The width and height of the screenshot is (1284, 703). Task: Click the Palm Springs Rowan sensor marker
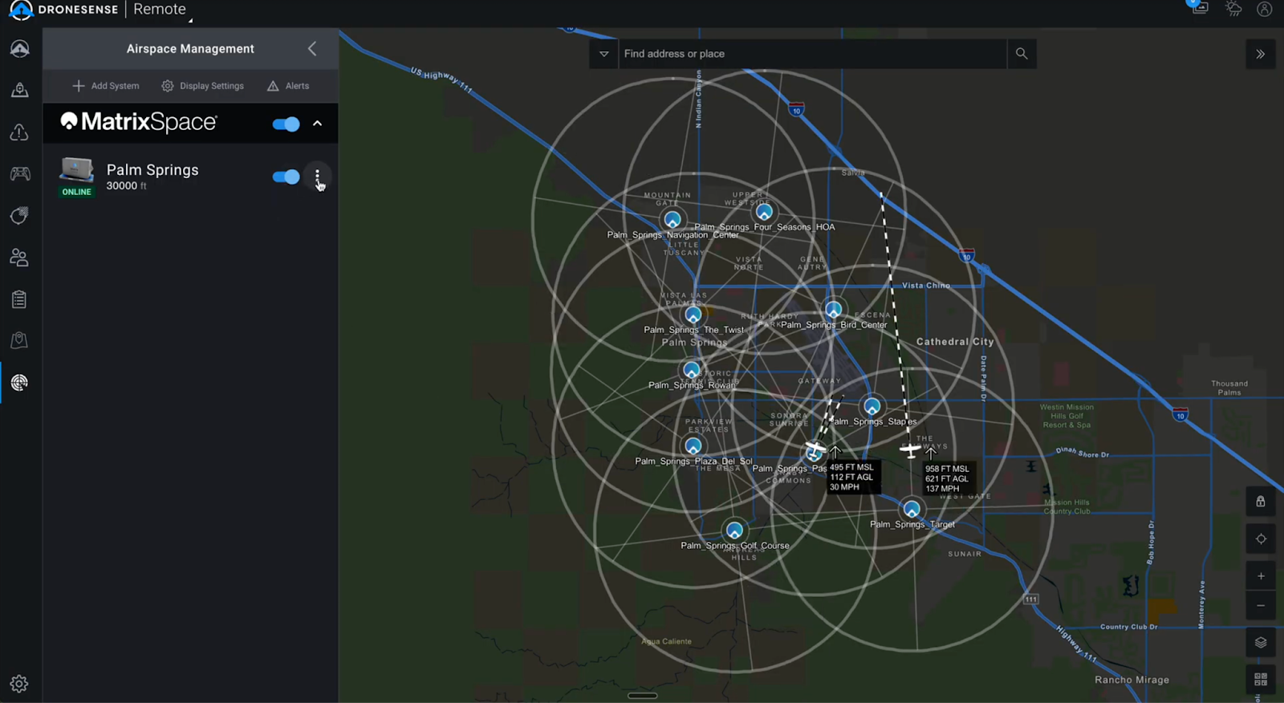pos(691,371)
